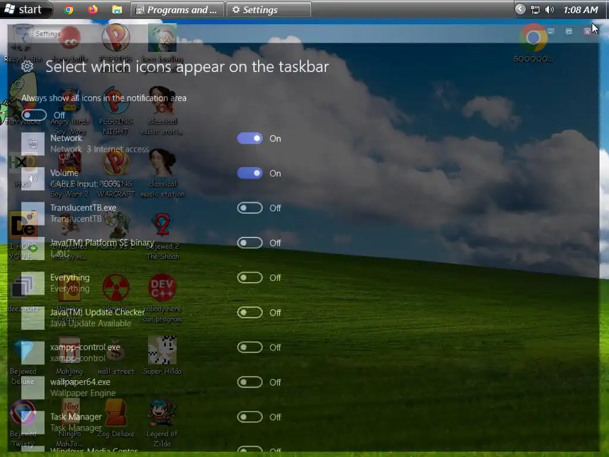This screenshot has width=609, height=457.
Task: Enable the wallpaper64.exe toggle
Action: tap(250, 382)
